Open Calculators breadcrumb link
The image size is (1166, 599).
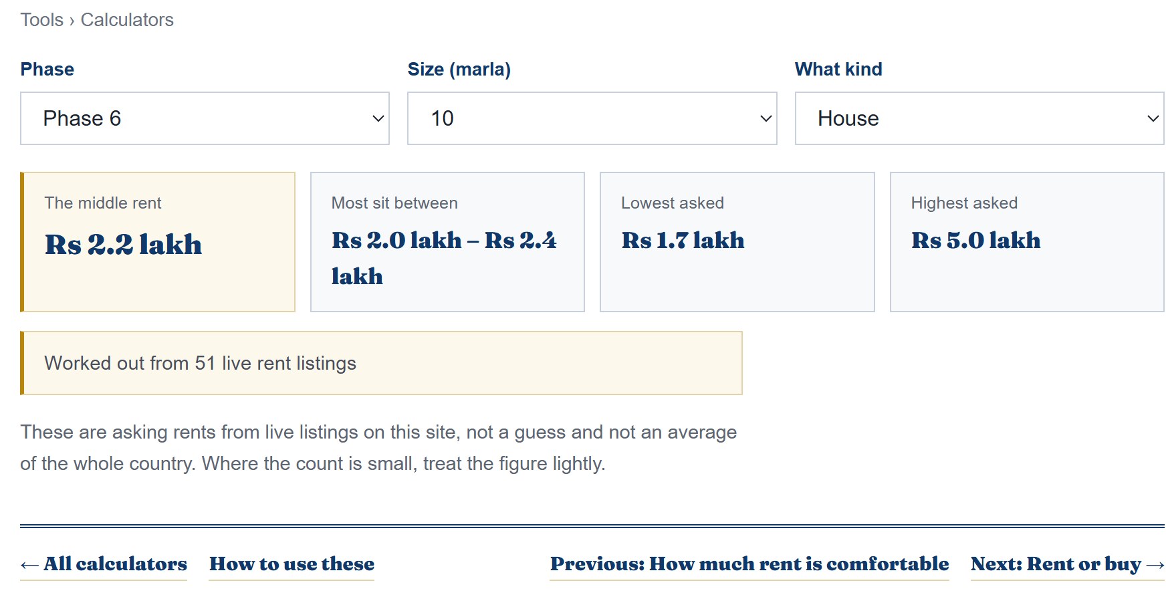(x=127, y=20)
